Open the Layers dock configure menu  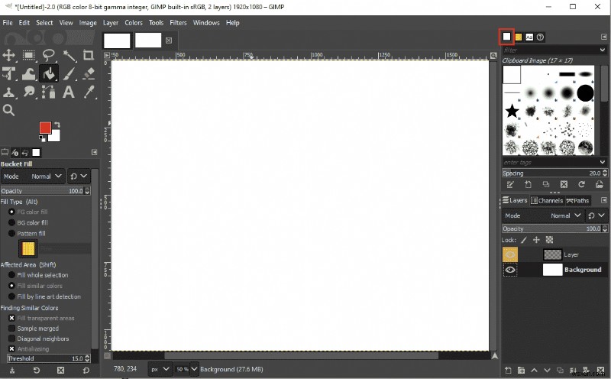click(x=603, y=200)
